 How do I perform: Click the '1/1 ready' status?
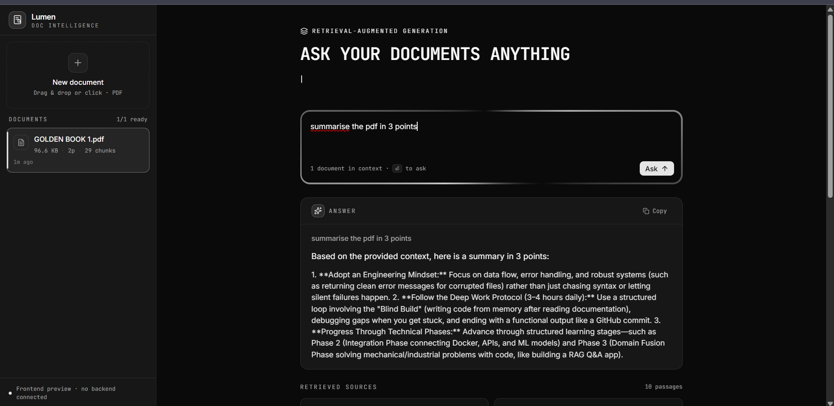tap(132, 119)
